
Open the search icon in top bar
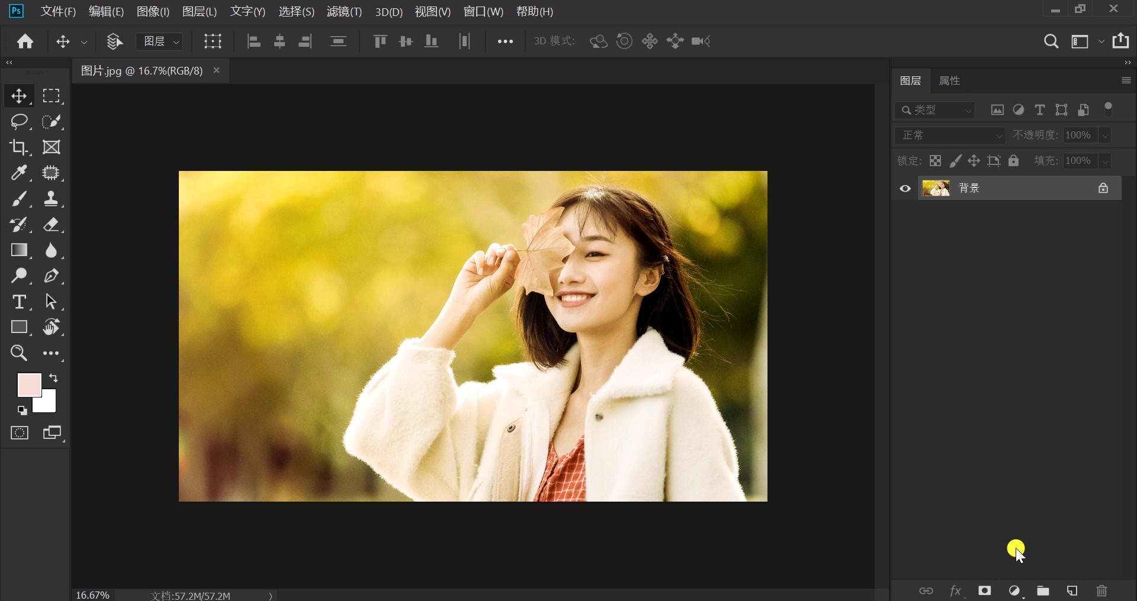click(x=1052, y=41)
